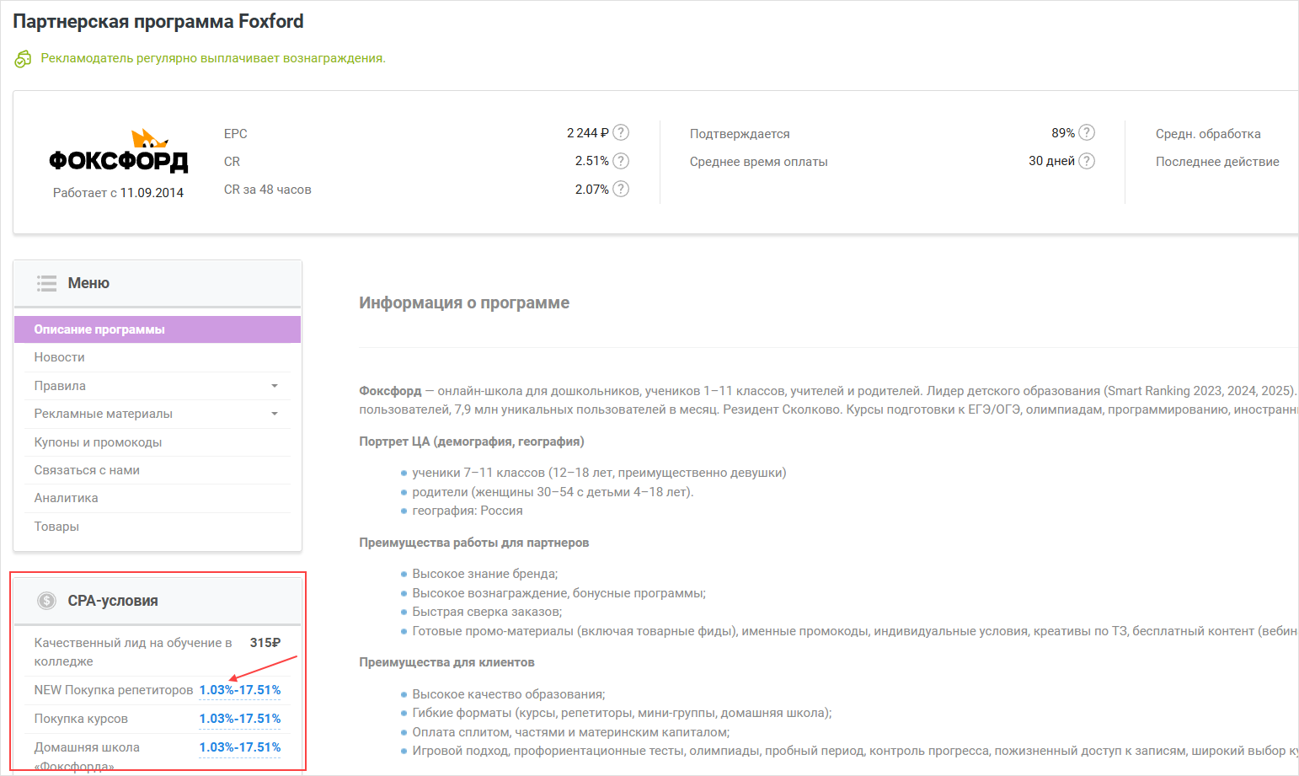Select Аналитика in the sidebar menu
Screen dimensions: 1299x776
click(x=66, y=498)
